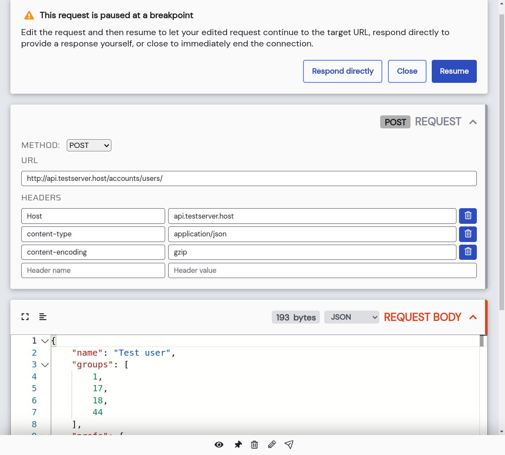Click the paper plane send icon
The height and width of the screenshot is (455, 505).
(x=289, y=445)
